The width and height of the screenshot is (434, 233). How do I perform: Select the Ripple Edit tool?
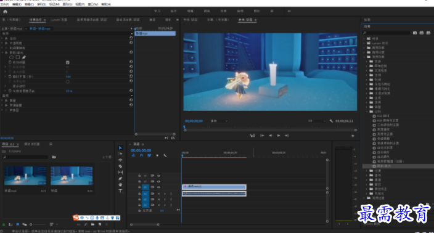click(120, 160)
